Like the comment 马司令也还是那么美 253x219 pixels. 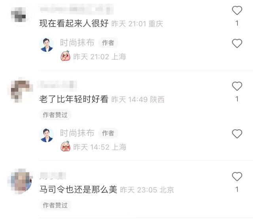tap(237, 177)
